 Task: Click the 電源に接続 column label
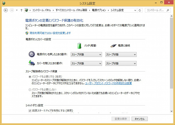(x=124, y=46)
